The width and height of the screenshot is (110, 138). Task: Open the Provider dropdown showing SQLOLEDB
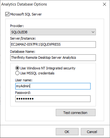(x=53, y=32)
